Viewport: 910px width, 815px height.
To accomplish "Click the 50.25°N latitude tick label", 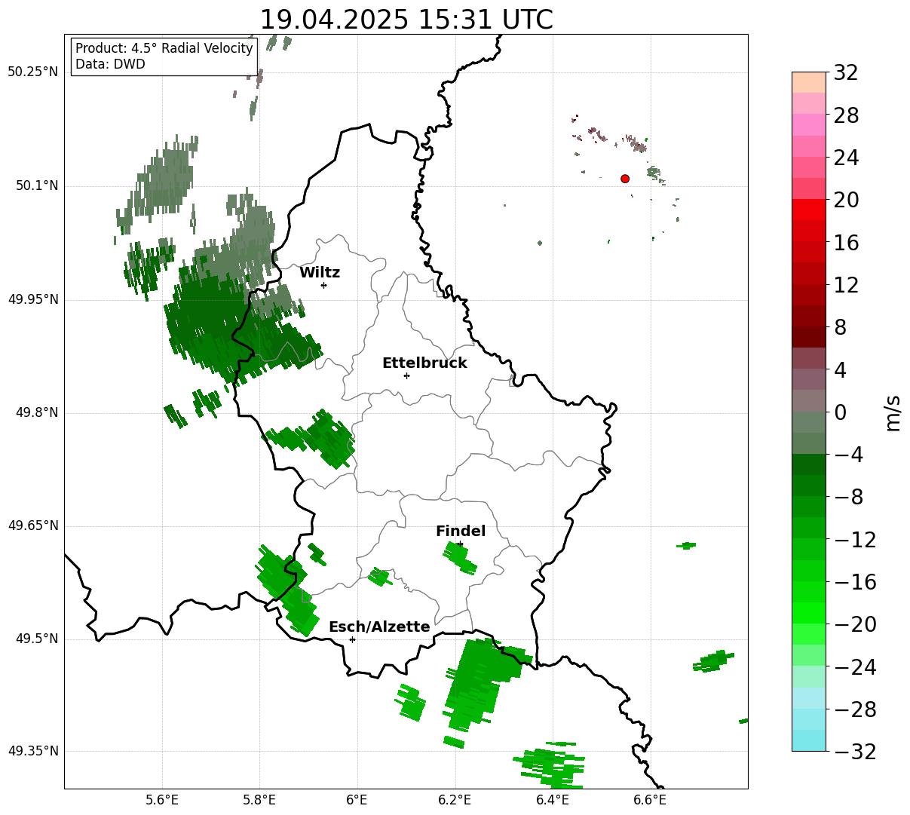I will pos(33,72).
